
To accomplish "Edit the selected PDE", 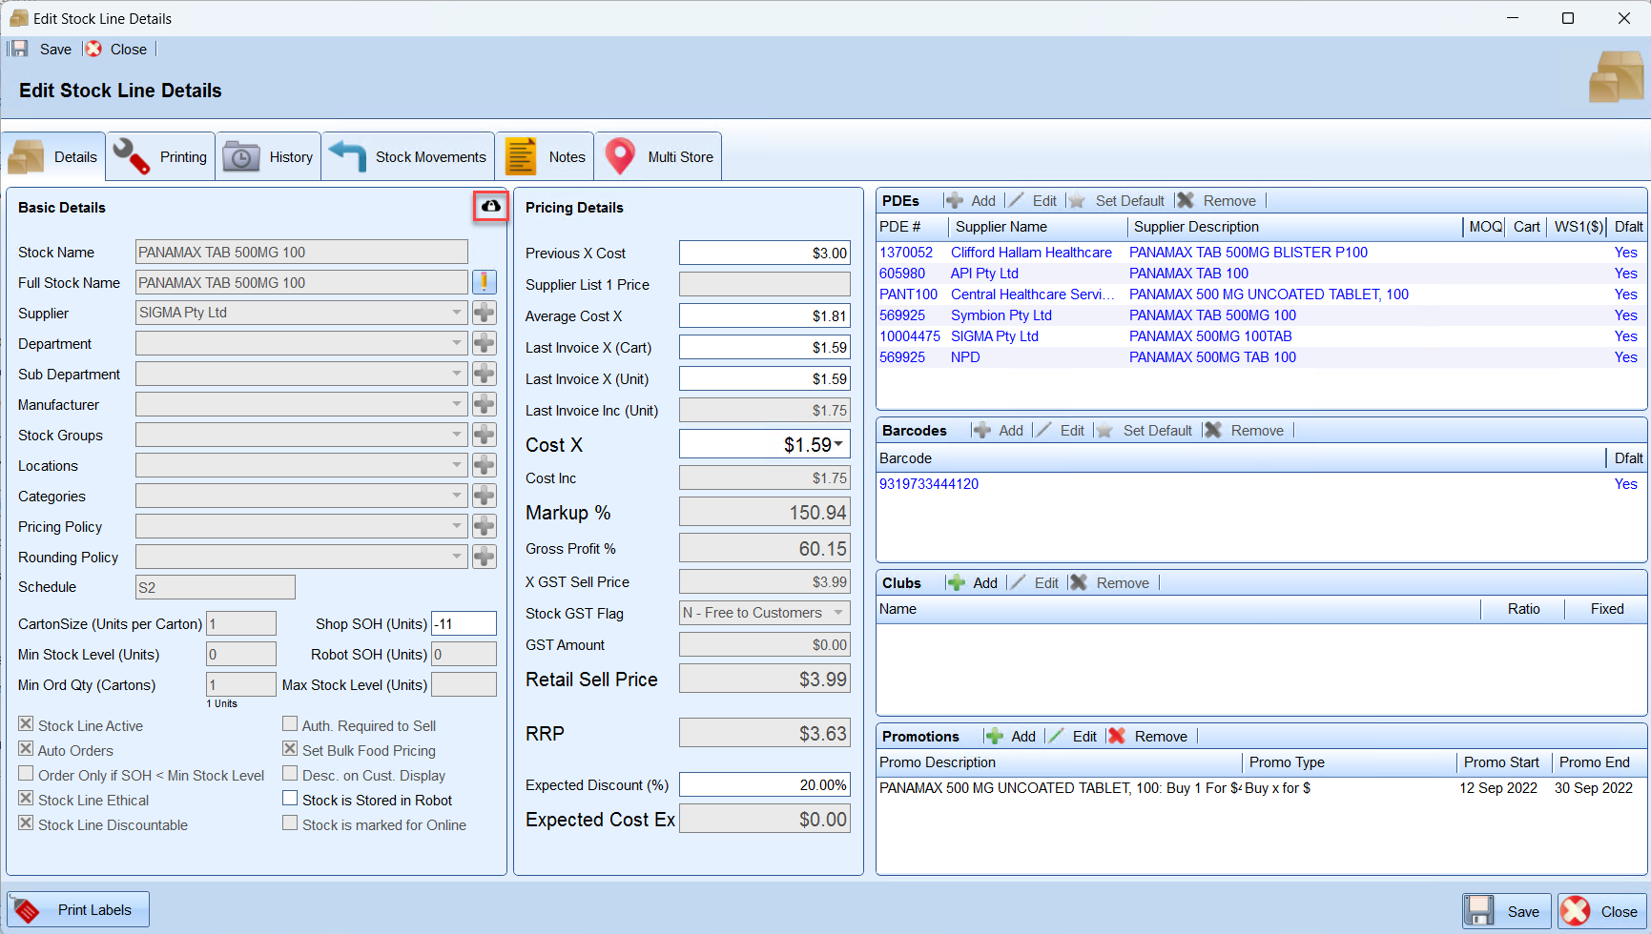I will click(1033, 200).
